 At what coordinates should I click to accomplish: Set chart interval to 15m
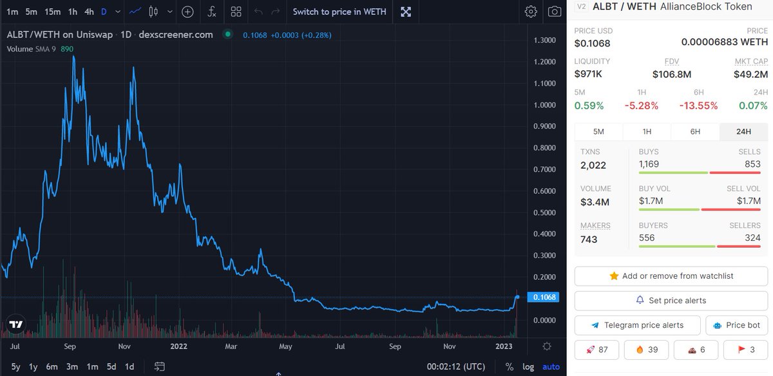click(x=53, y=12)
